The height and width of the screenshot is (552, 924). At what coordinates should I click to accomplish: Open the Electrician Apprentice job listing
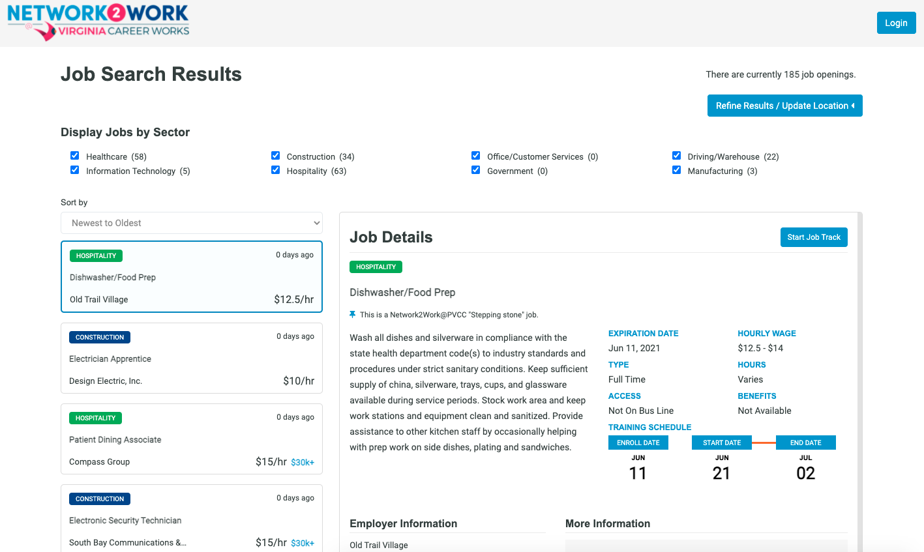click(192, 358)
